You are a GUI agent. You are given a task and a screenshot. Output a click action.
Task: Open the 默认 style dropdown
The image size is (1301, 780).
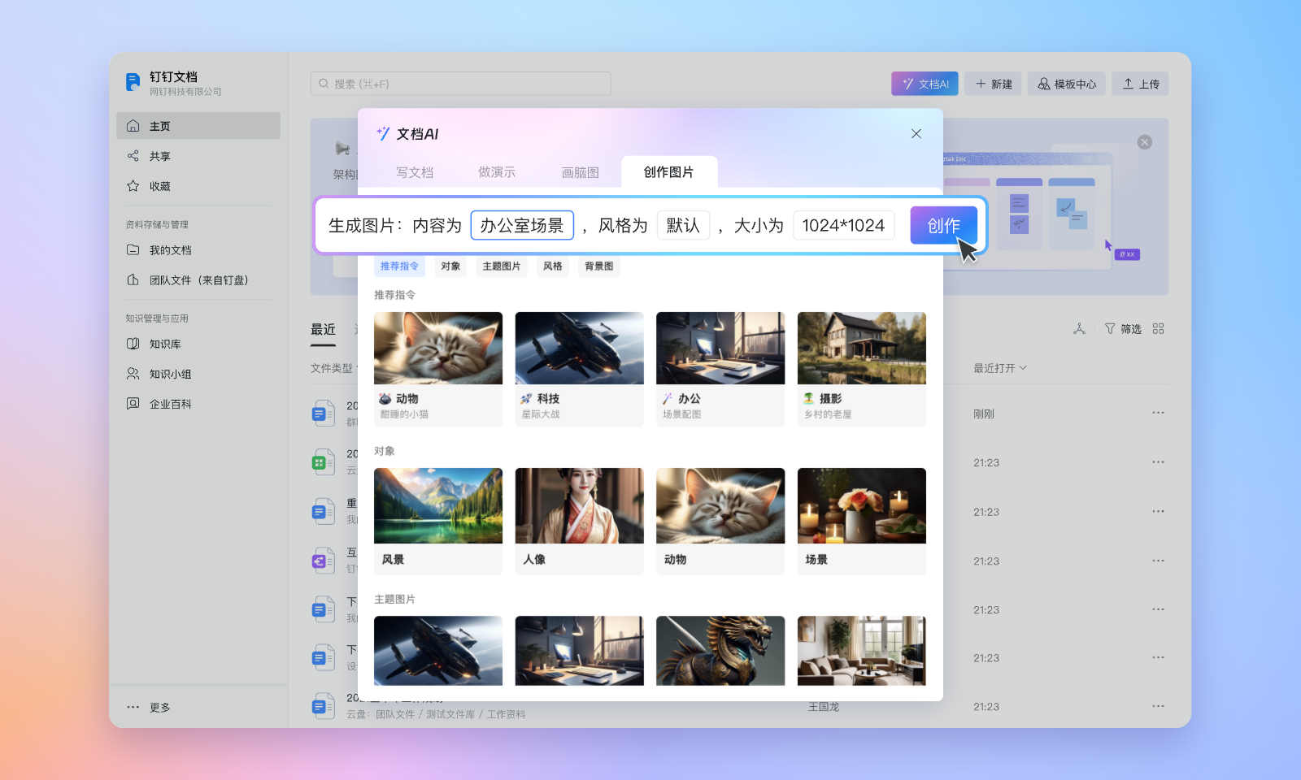(683, 225)
